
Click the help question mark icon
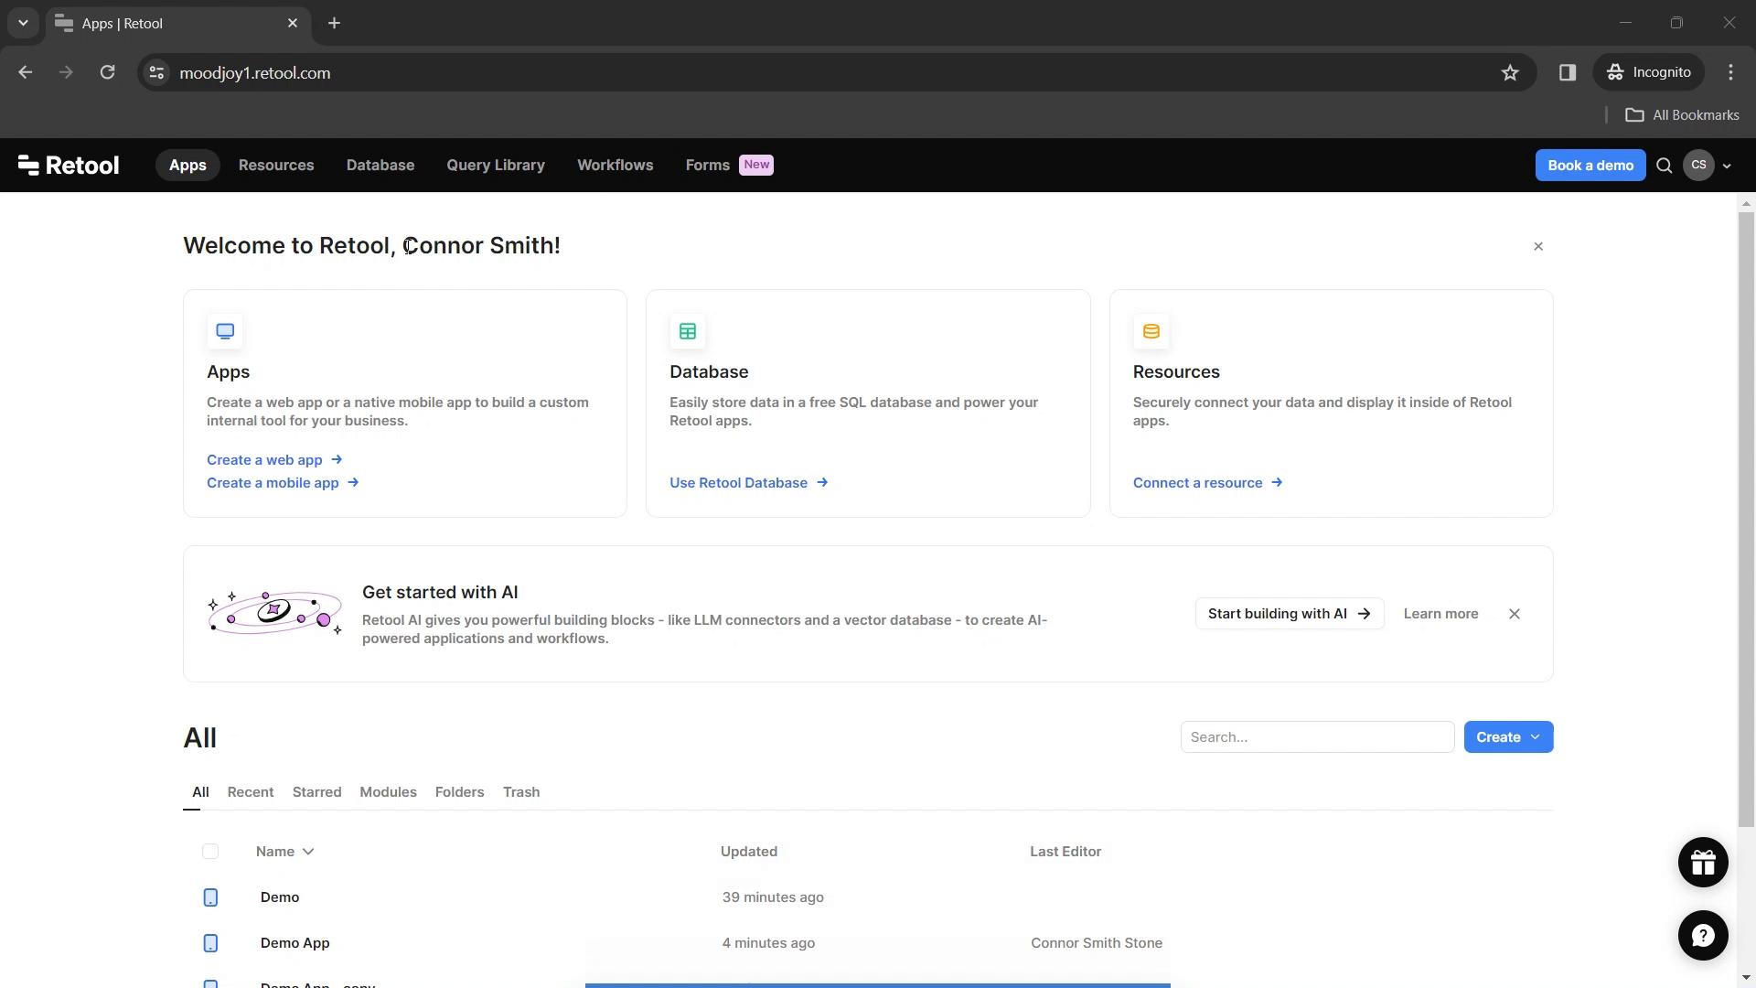point(1702,935)
